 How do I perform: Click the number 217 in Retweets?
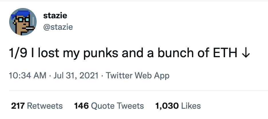coord(18,106)
